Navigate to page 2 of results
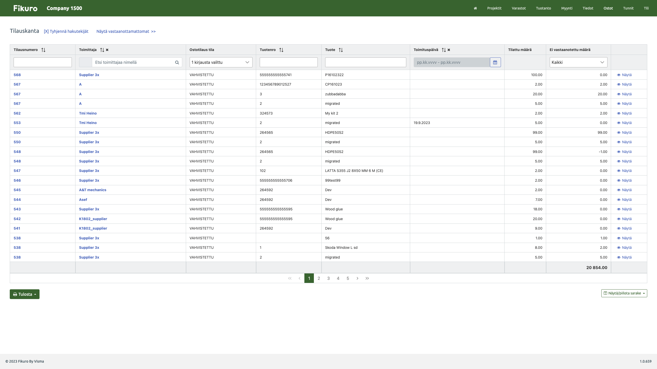 click(318, 278)
